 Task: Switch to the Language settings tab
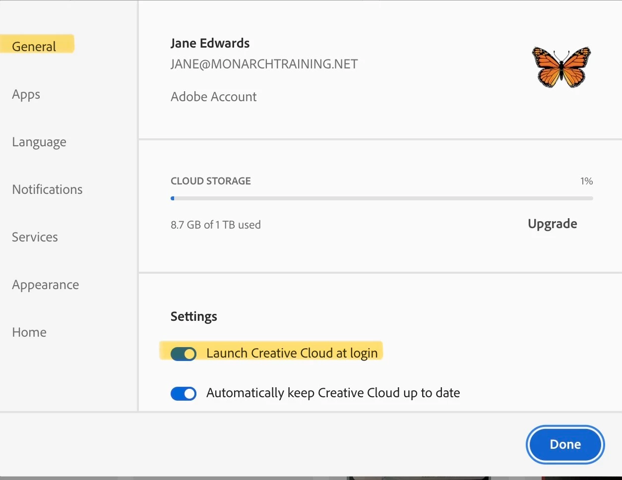(x=39, y=142)
